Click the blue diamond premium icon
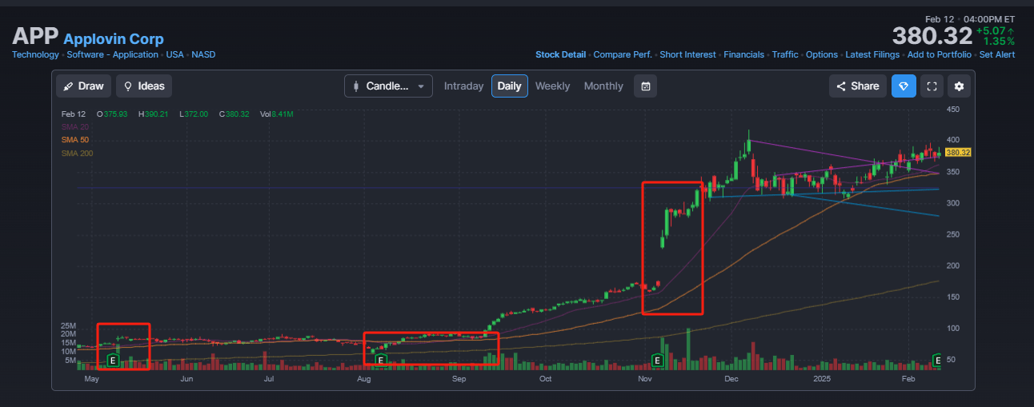Image resolution: width=1034 pixels, height=407 pixels. (x=904, y=86)
